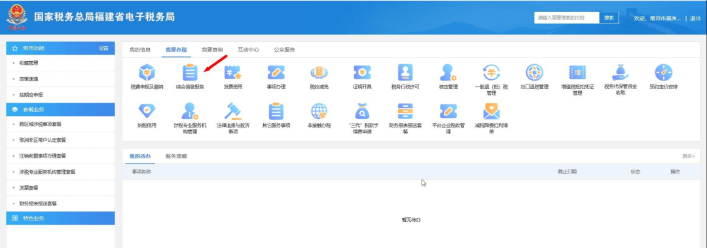Open the 公众服务 tab
This screenshot has height=248, width=707.
point(285,50)
